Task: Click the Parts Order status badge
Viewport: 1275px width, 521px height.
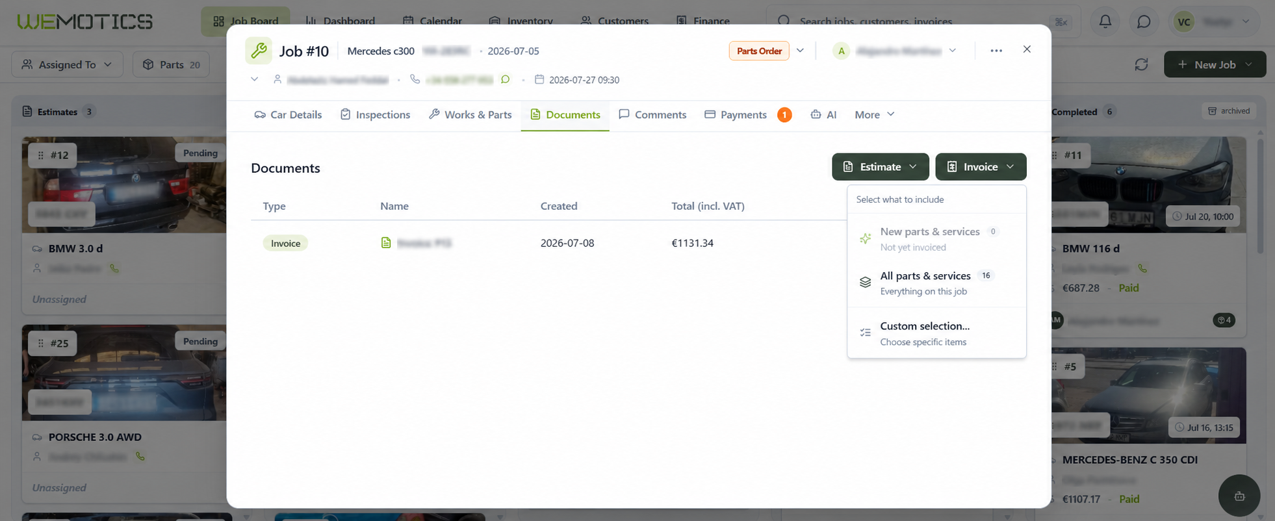Action: pyautogui.click(x=759, y=51)
